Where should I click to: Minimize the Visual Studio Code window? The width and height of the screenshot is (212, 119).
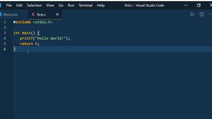click(185, 5)
